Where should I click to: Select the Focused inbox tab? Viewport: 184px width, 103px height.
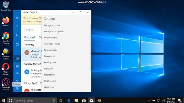click(x=29, y=37)
